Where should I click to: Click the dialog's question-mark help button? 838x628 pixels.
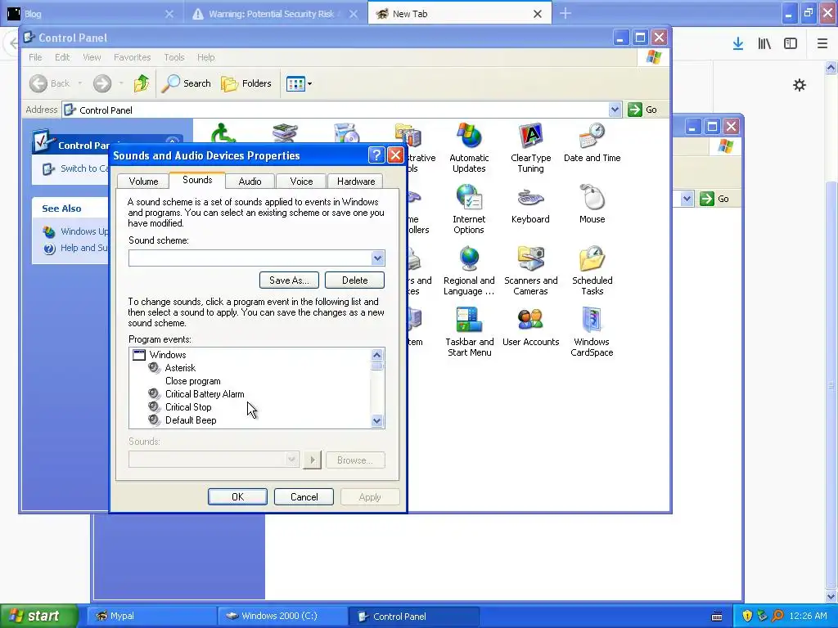pyautogui.click(x=376, y=155)
